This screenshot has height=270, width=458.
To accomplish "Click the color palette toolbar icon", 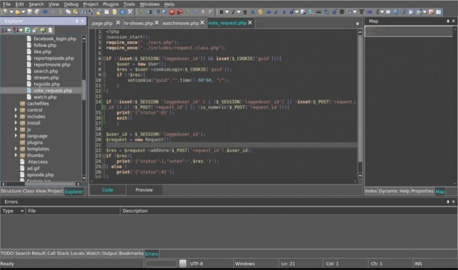I will (261, 12).
